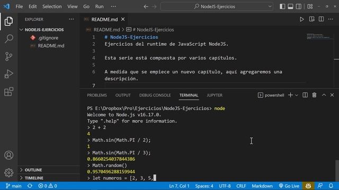This screenshot has width=339, height=190.
Task: Click the powershell terminal label
Action: pos(271,95)
